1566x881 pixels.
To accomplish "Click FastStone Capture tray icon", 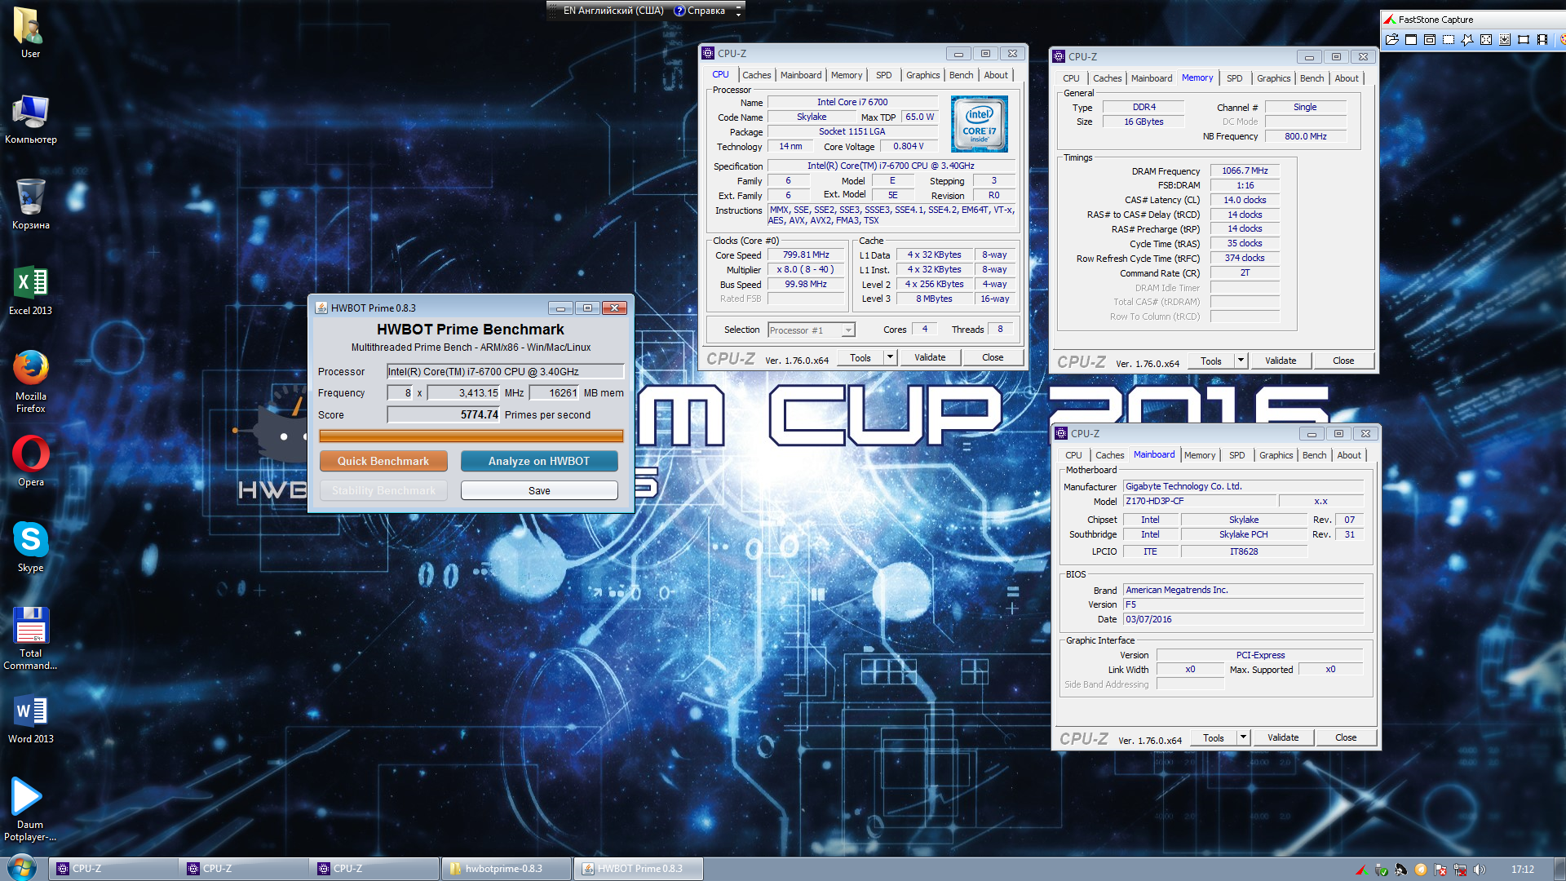I will tap(1362, 870).
